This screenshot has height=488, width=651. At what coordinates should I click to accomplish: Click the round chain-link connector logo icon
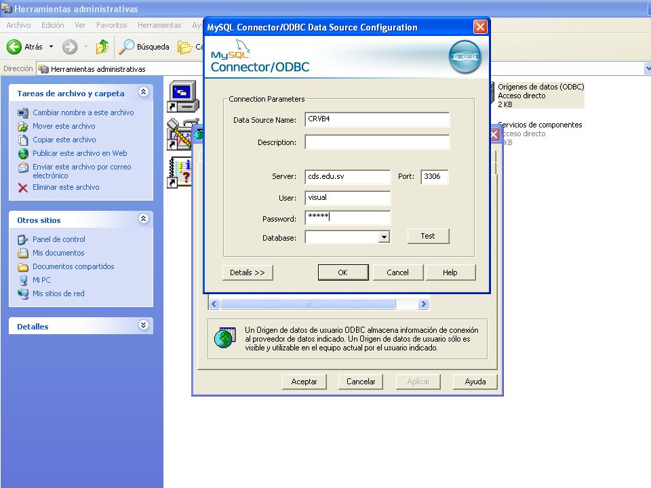465,57
